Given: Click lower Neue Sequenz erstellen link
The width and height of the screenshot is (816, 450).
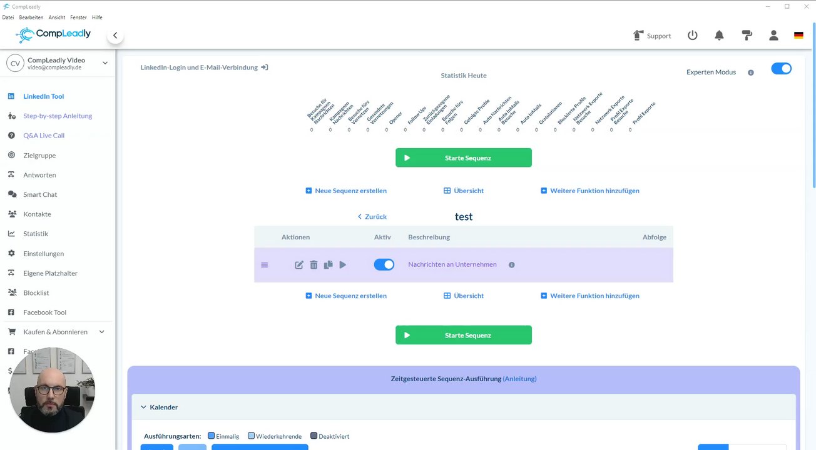Looking at the screenshot, I should click(x=346, y=296).
